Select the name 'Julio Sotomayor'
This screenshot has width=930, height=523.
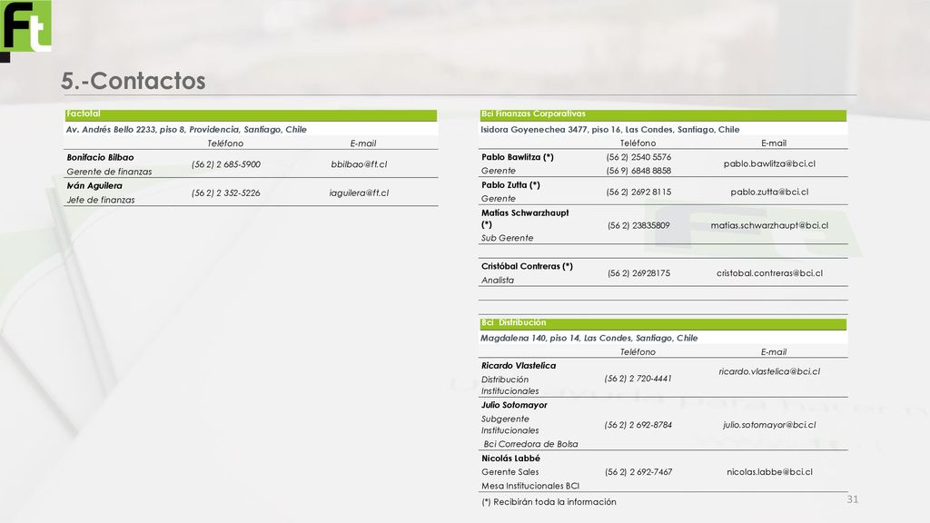[514, 405]
